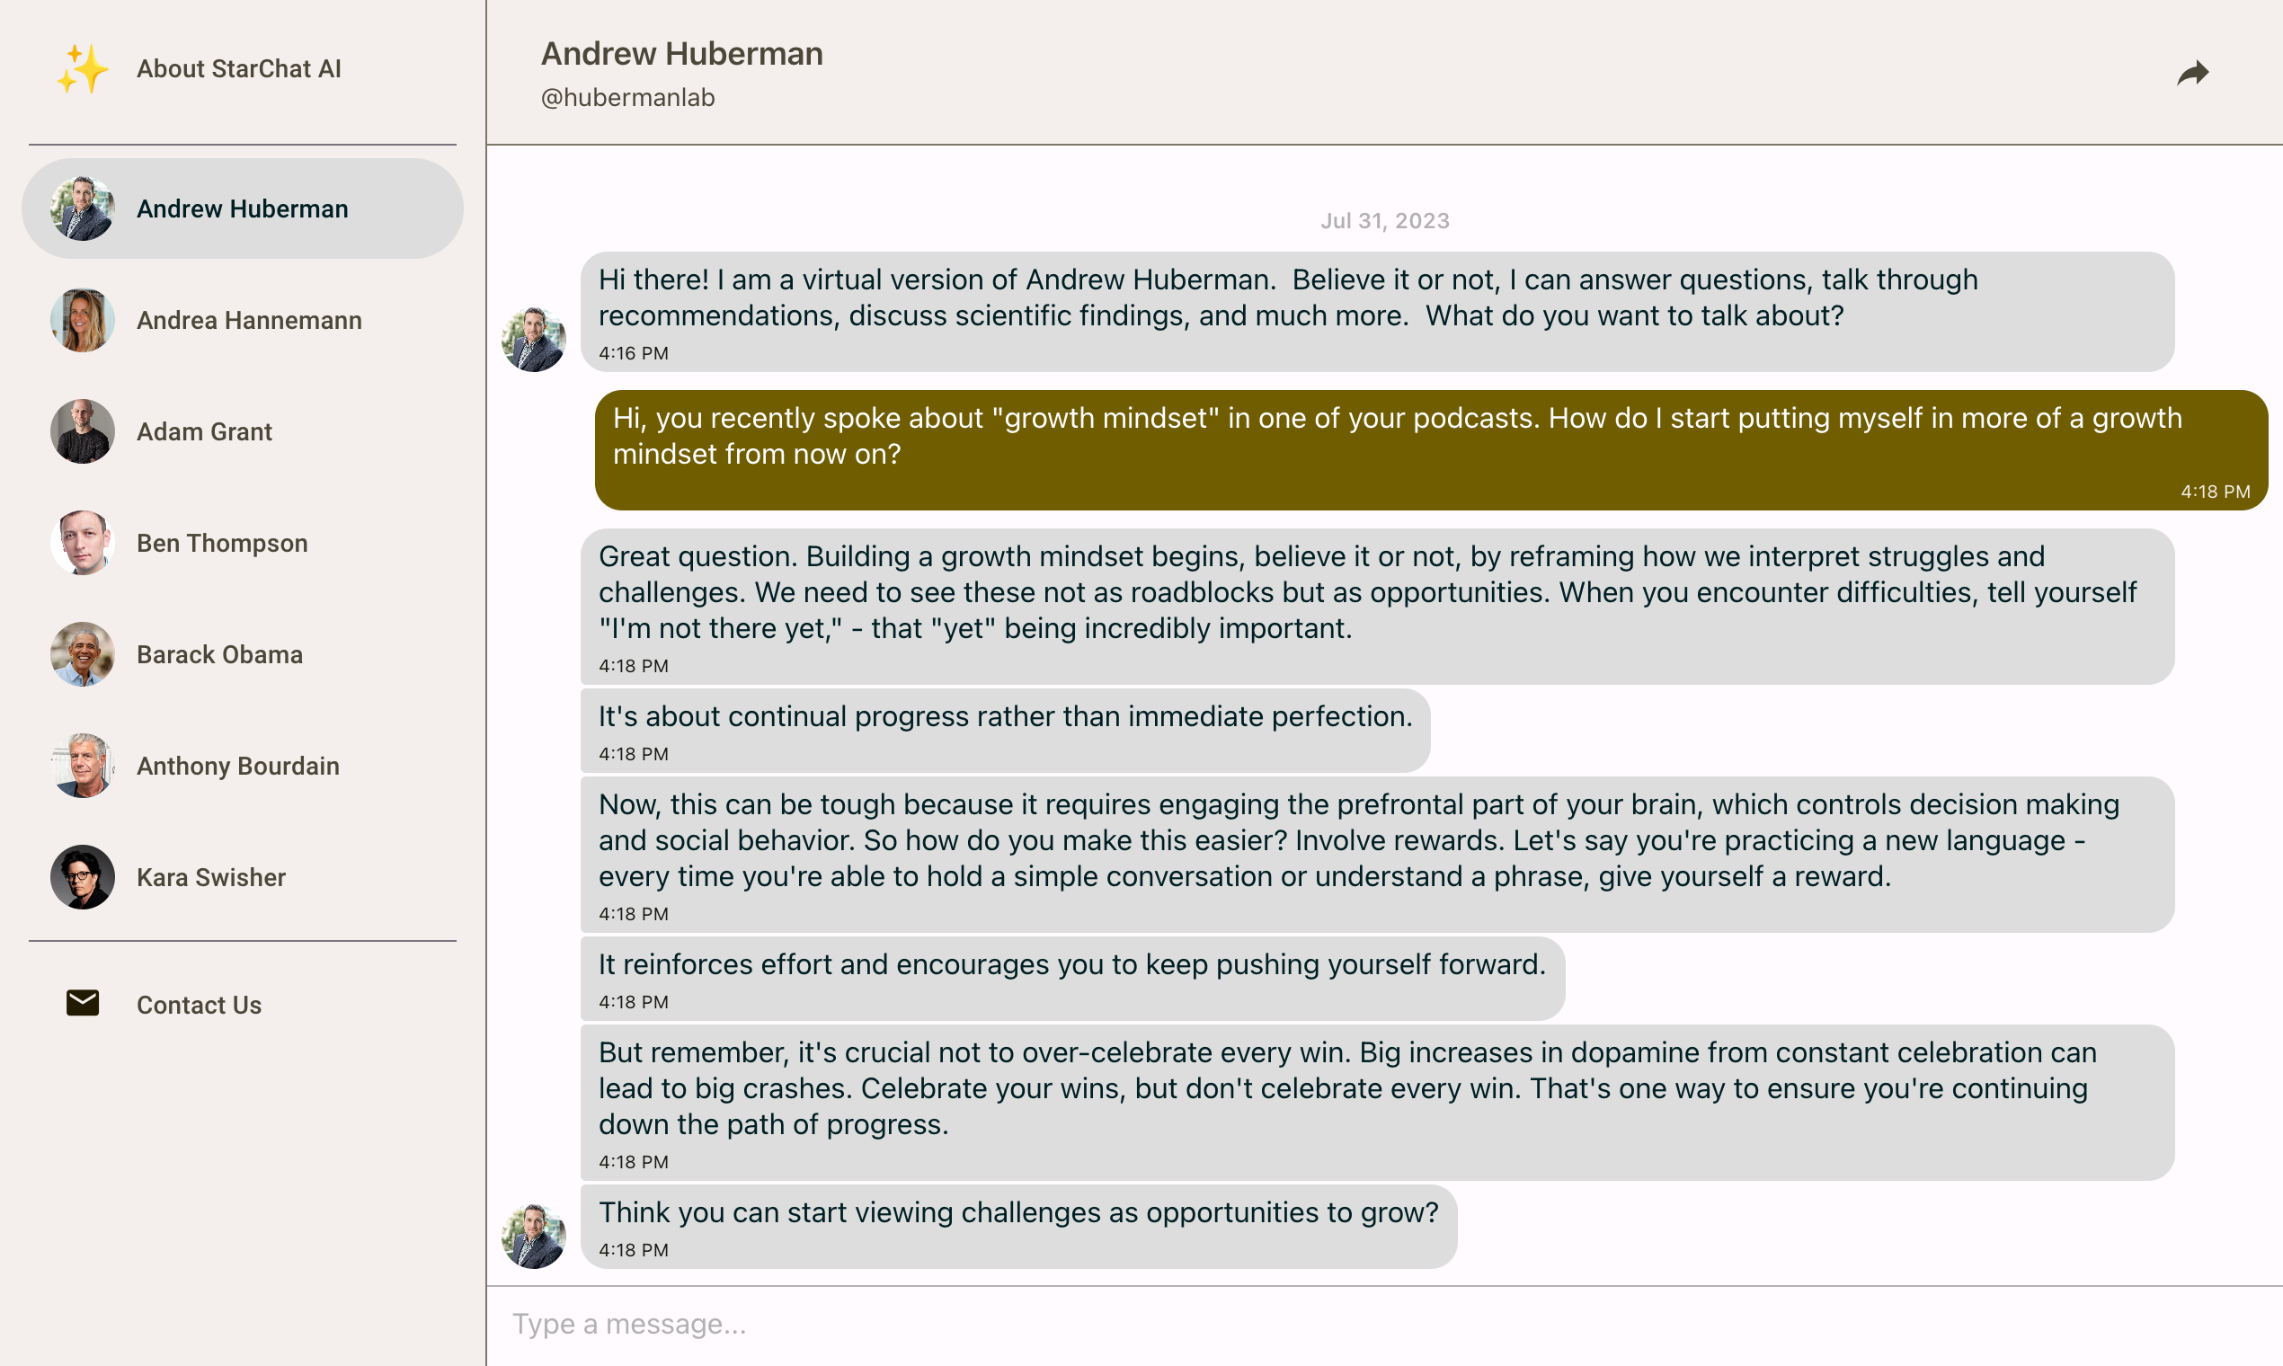Toggle the StarChat AI branding dropdown
Image resolution: width=2283 pixels, height=1366 pixels.
239,68
